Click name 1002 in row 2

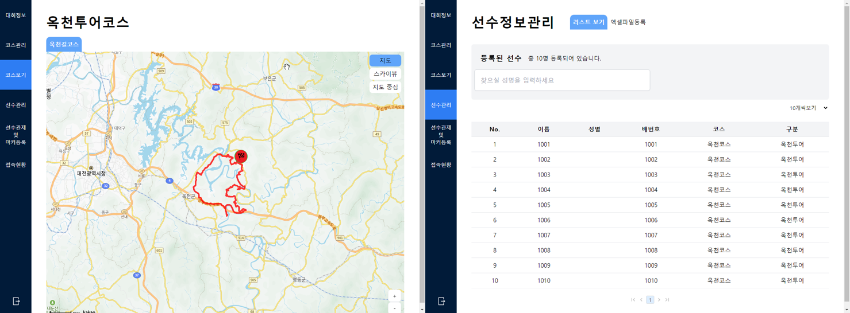click(x=544, y=159)
